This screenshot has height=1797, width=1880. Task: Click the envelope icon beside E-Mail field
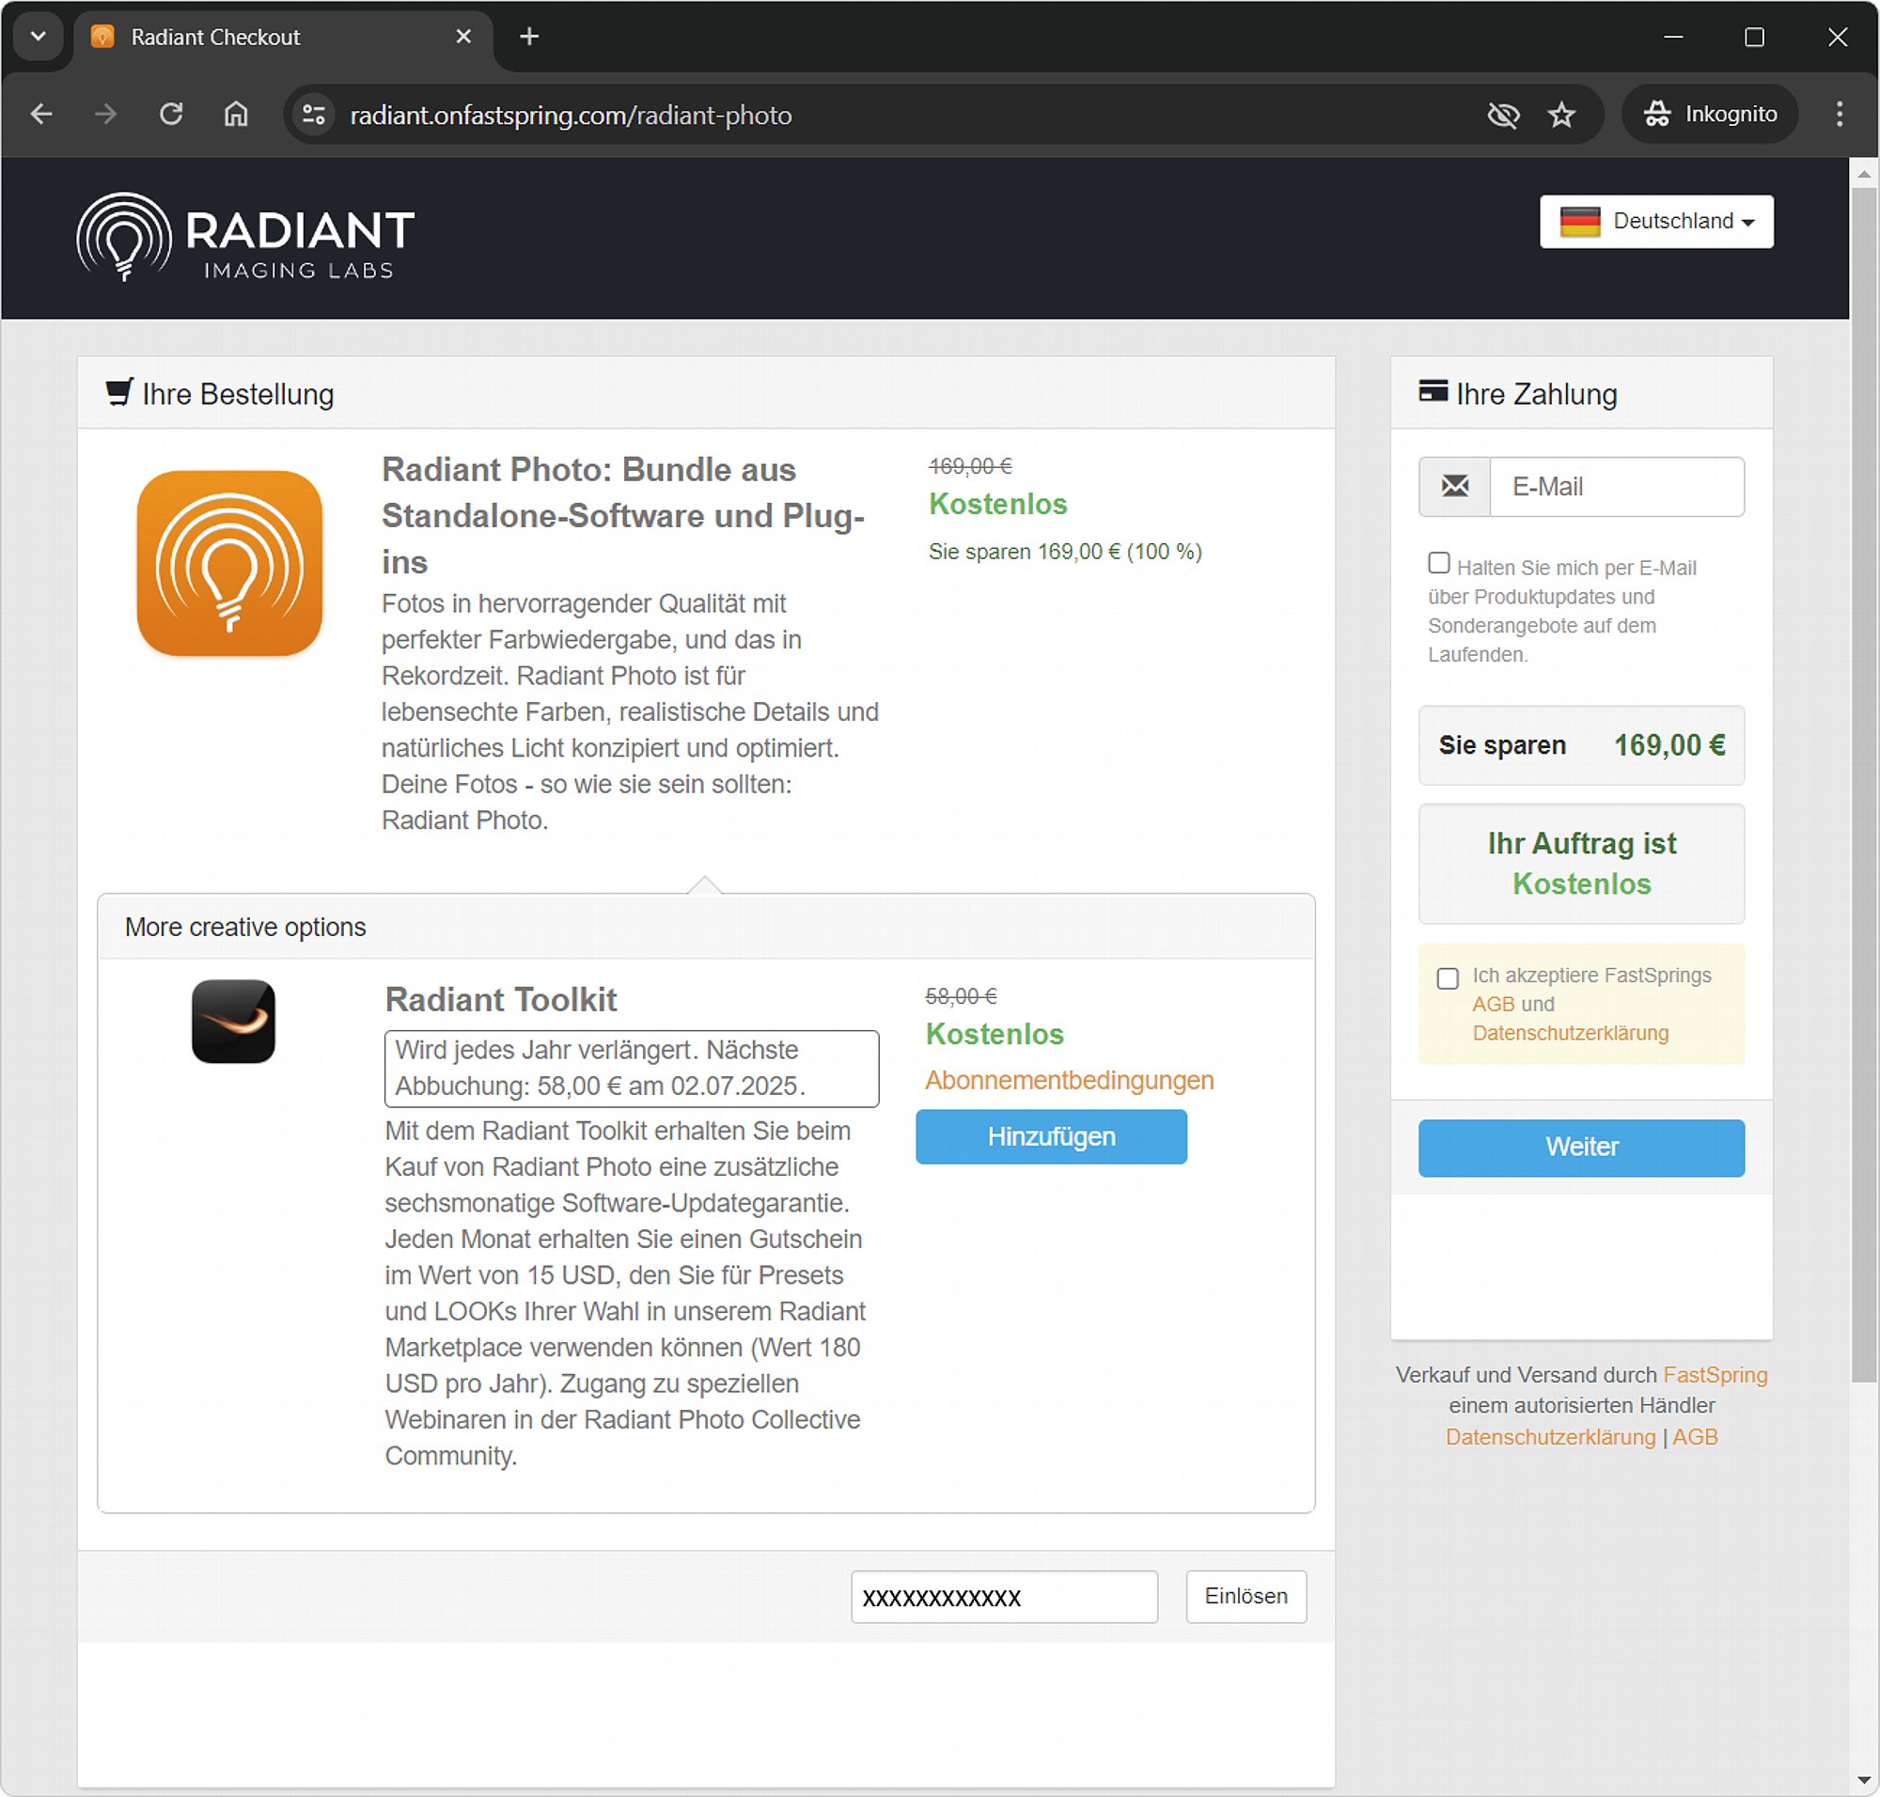(1454, 487)
